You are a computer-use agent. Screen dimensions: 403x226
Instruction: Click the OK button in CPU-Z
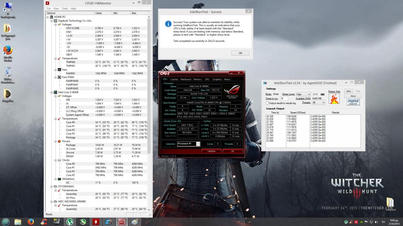(x=232, y=151)
